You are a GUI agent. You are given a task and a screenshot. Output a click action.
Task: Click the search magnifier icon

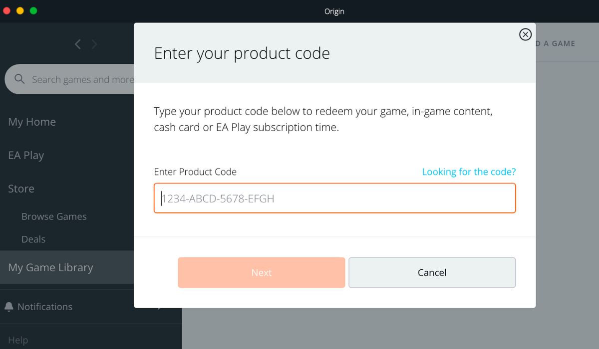coord(19,79)
